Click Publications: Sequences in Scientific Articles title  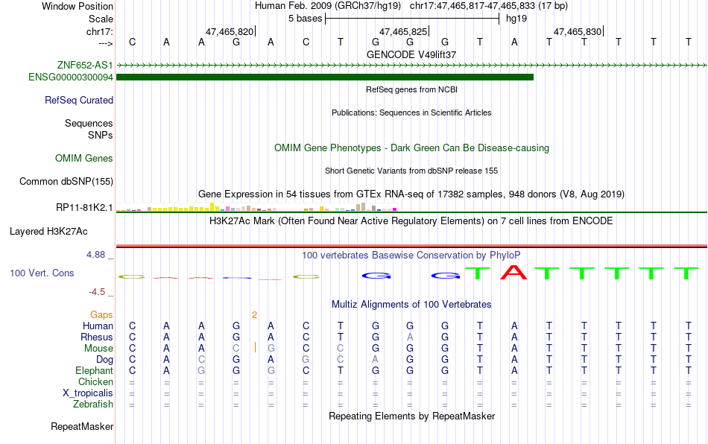411,112
